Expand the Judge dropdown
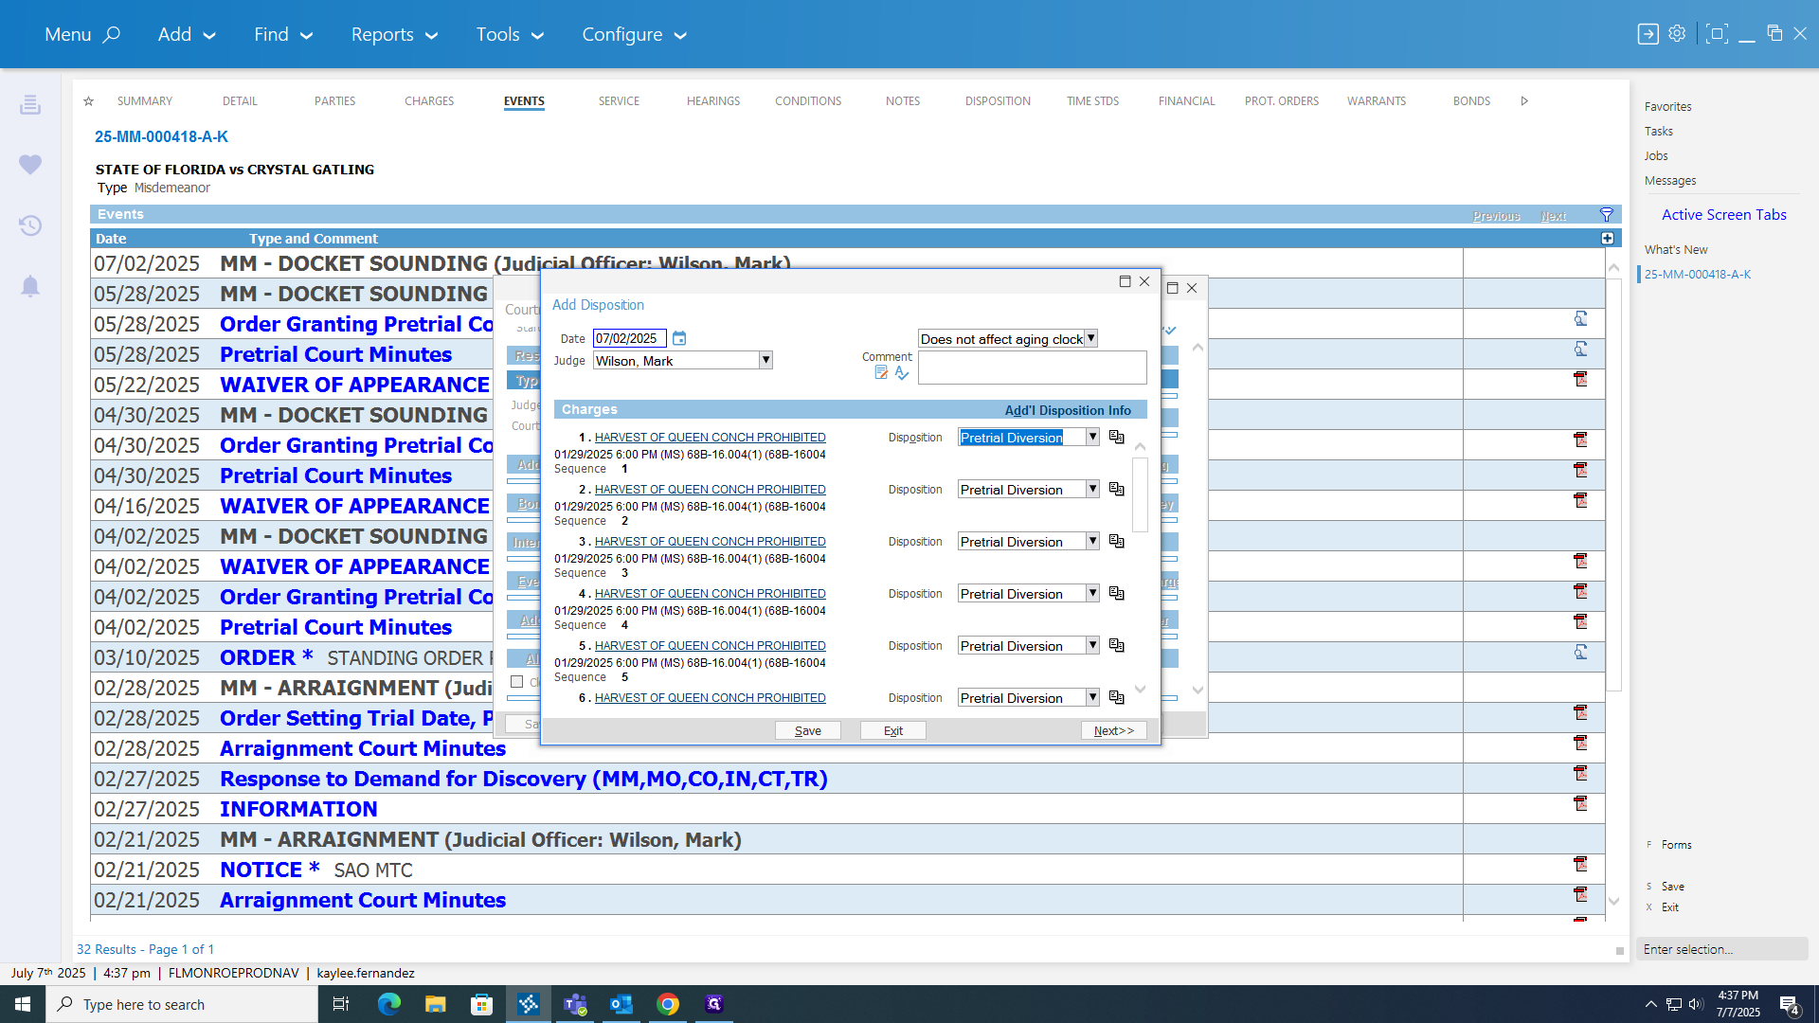 click(765, 360)
